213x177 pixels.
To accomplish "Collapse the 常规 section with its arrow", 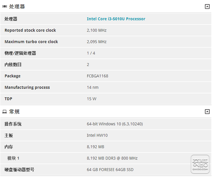I will tap(207, 112).
